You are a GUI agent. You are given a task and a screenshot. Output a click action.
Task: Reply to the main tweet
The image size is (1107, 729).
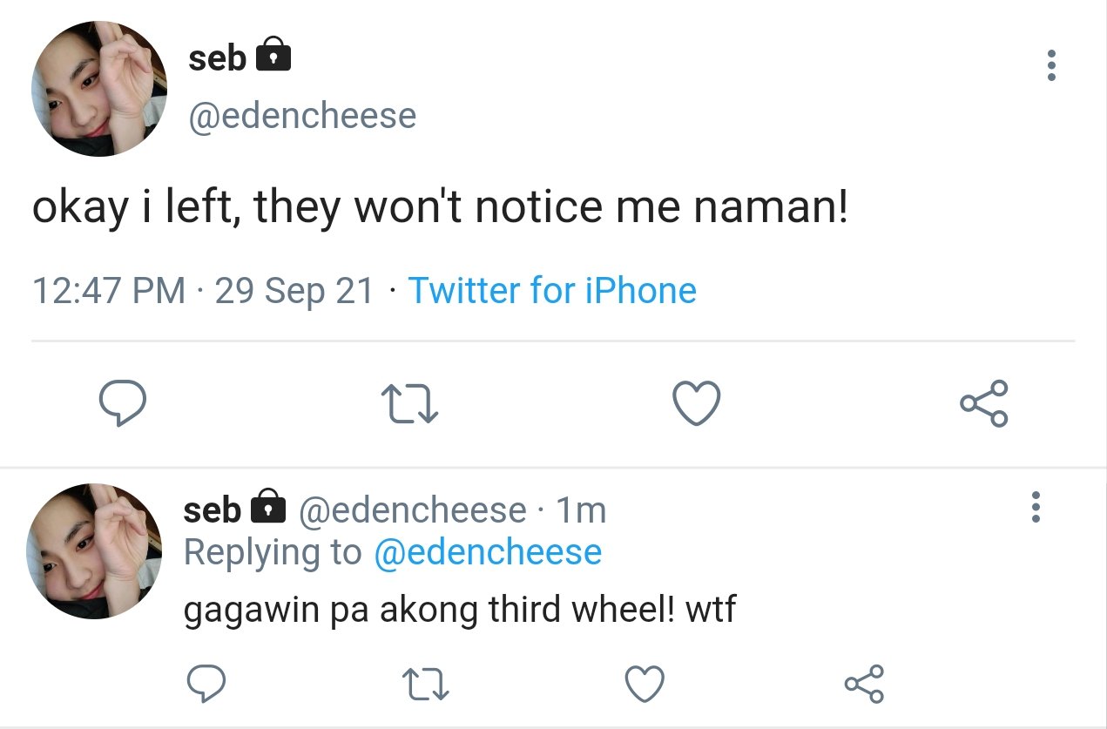coord(121,403)
